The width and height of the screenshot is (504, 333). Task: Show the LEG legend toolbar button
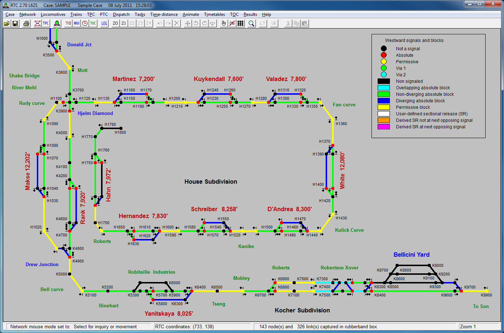click(x=104, y=24)
